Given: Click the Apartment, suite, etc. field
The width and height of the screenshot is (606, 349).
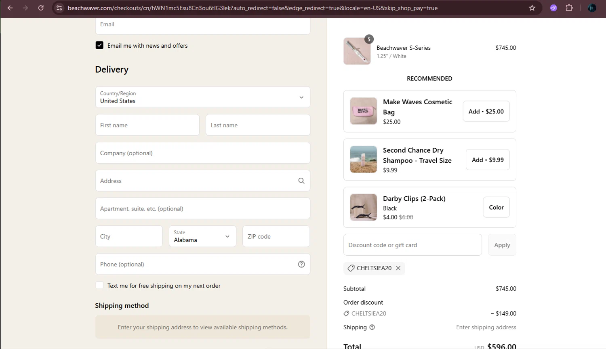Looking at the screenshot, I should tap(203, 208).
